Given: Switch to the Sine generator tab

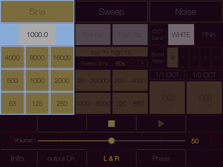Looking at the screenshot, I should point(37,12).
